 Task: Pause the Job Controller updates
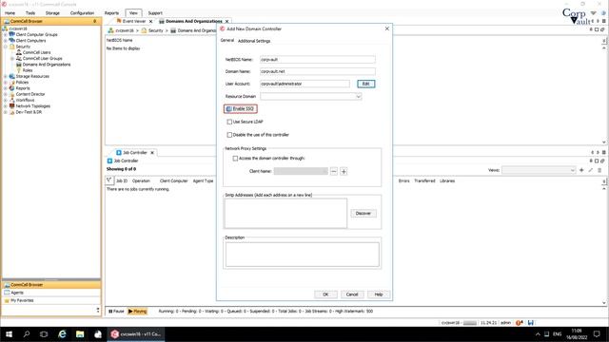(116, 311)
